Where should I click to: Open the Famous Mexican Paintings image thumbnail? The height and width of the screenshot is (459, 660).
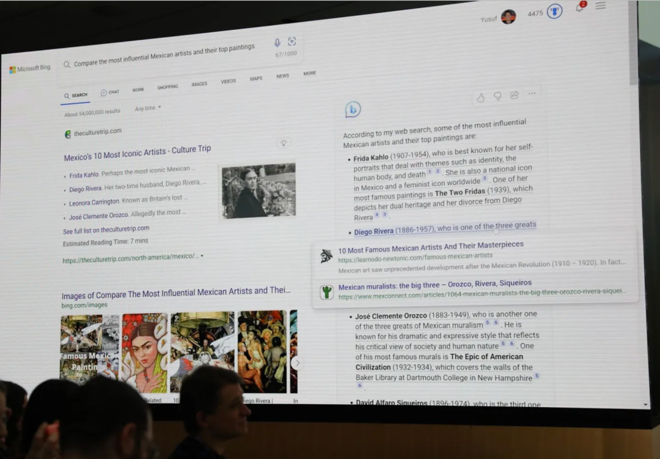point(90,353)
